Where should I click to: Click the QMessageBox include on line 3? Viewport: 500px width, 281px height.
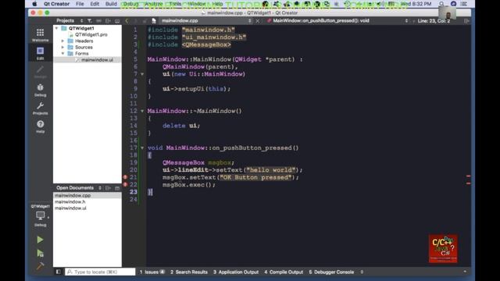[x=206, y=44]
